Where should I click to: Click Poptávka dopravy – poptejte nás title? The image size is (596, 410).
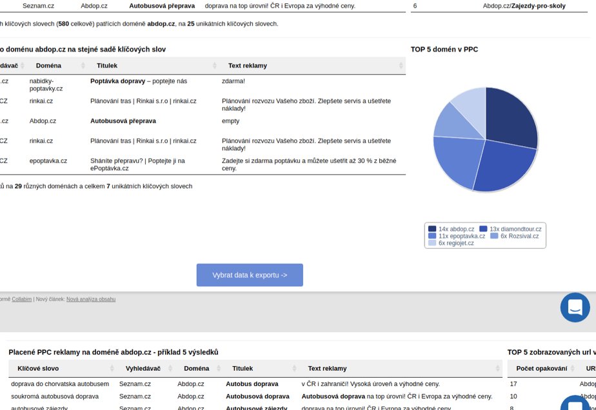tap(139, 81)
